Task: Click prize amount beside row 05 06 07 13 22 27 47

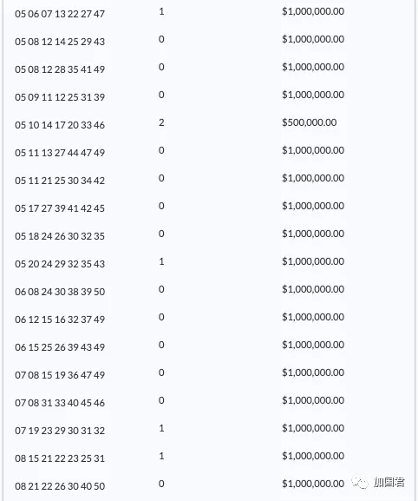Action: coord(313,11)
